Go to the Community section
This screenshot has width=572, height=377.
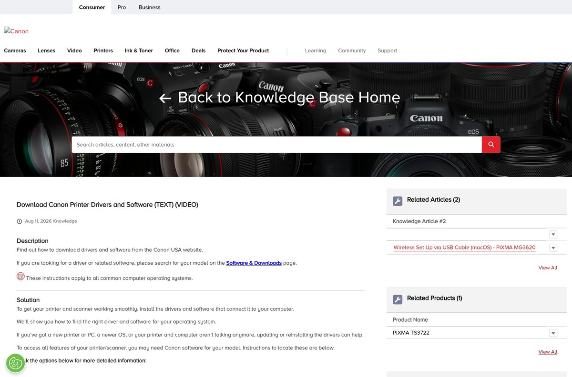(352, 50)
